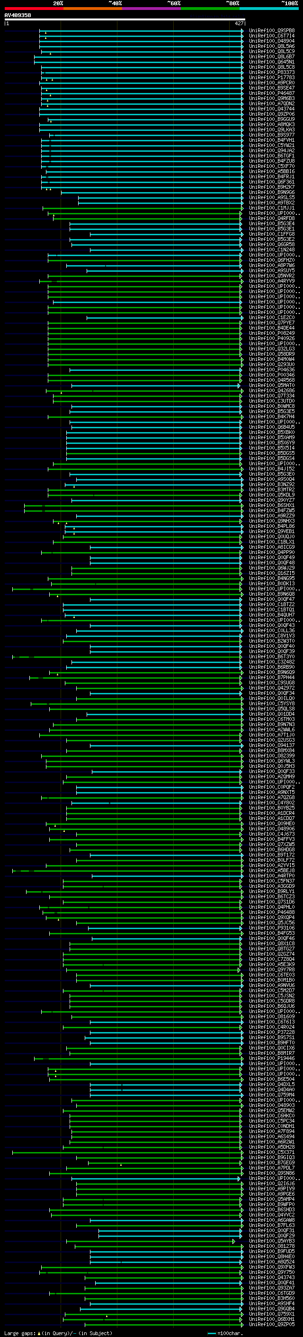Image resolution: width=303 pixels, height=1337 pixels.
Task: Click hit label UniRef100_P08249
Action: point(272,332)
